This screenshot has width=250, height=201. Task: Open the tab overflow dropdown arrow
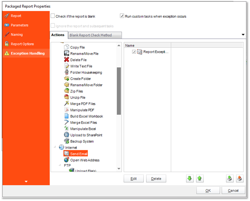tap(243, 35)
